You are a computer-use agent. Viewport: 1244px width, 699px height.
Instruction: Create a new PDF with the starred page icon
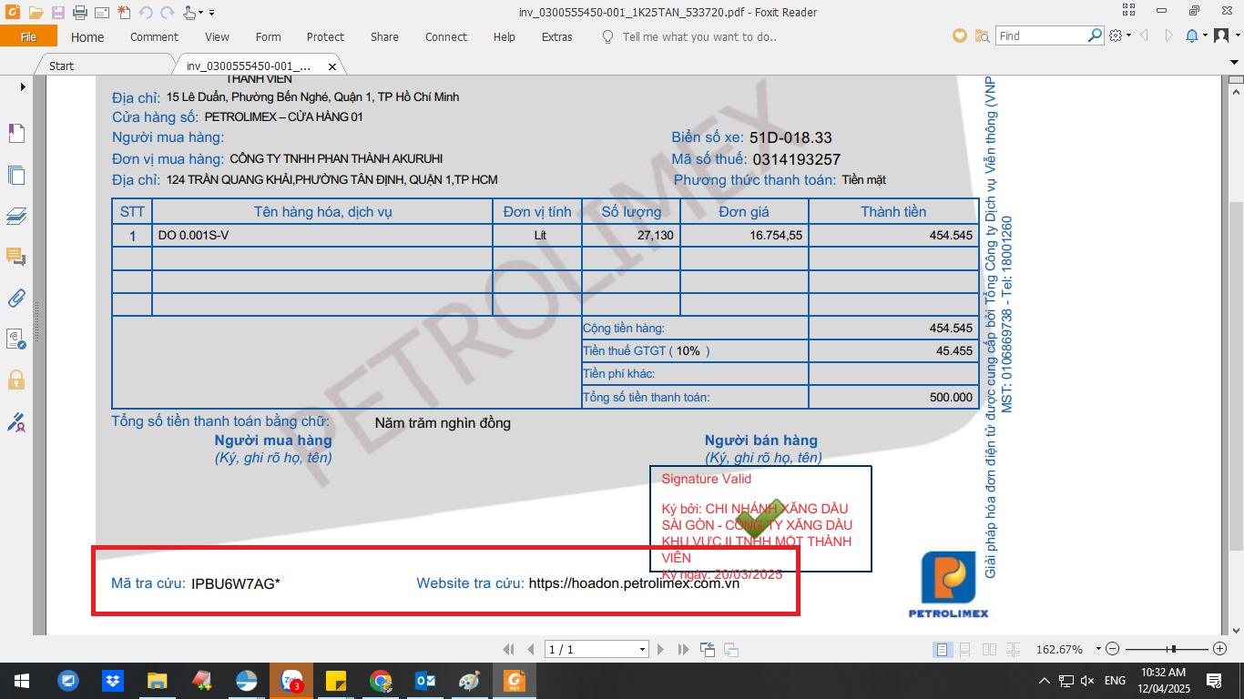(123, 13)
